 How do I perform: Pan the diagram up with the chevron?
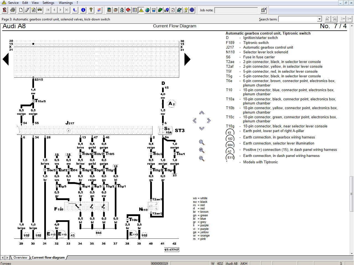click(202, 113)
